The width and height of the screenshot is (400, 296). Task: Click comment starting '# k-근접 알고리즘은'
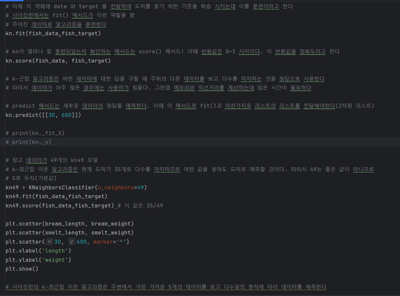tap(165, 79)
